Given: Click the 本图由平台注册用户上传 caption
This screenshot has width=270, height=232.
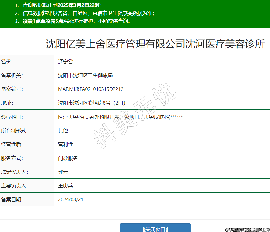Looking at the screenshot, I should [x=247, y=230].
